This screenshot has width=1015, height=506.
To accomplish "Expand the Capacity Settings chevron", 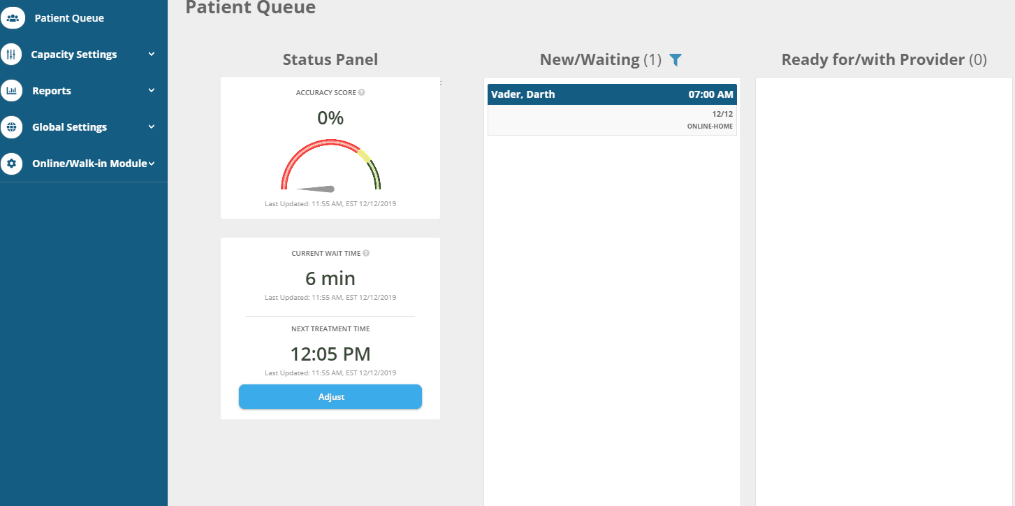I will [x=152, y=54].
